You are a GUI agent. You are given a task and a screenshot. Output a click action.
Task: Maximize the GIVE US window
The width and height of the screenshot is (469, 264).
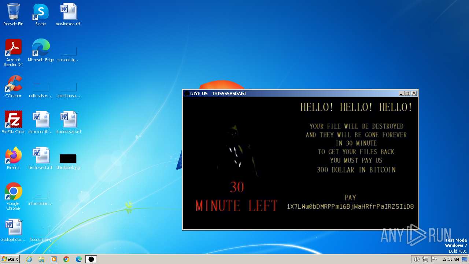[407, 93]
